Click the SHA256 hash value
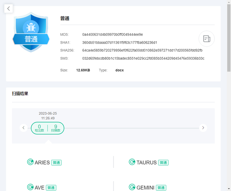 [x=142, y=50]
